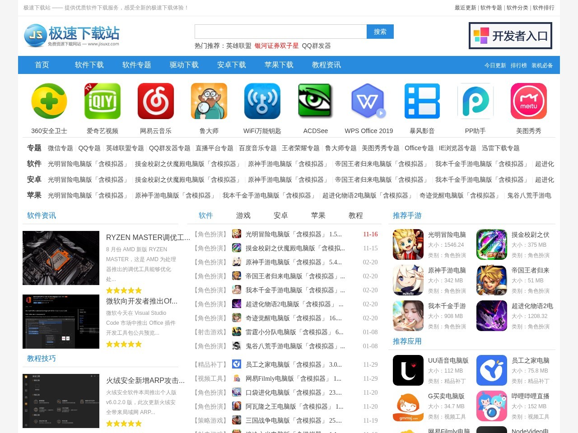Click the 网易云音乐 icon
Viewport: 578px width, 433px height.
click(x=155, y=101)
